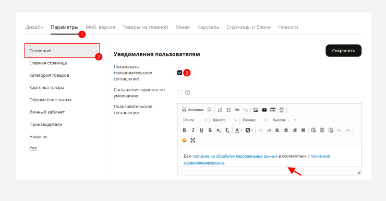Open the Стили dropdown
386x201 pixels.
(195, 120)
